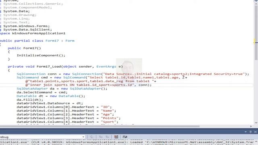Click 'System.ComponentModel;' using line
This screenshot has width=258, height=145.
pos(27,8)
